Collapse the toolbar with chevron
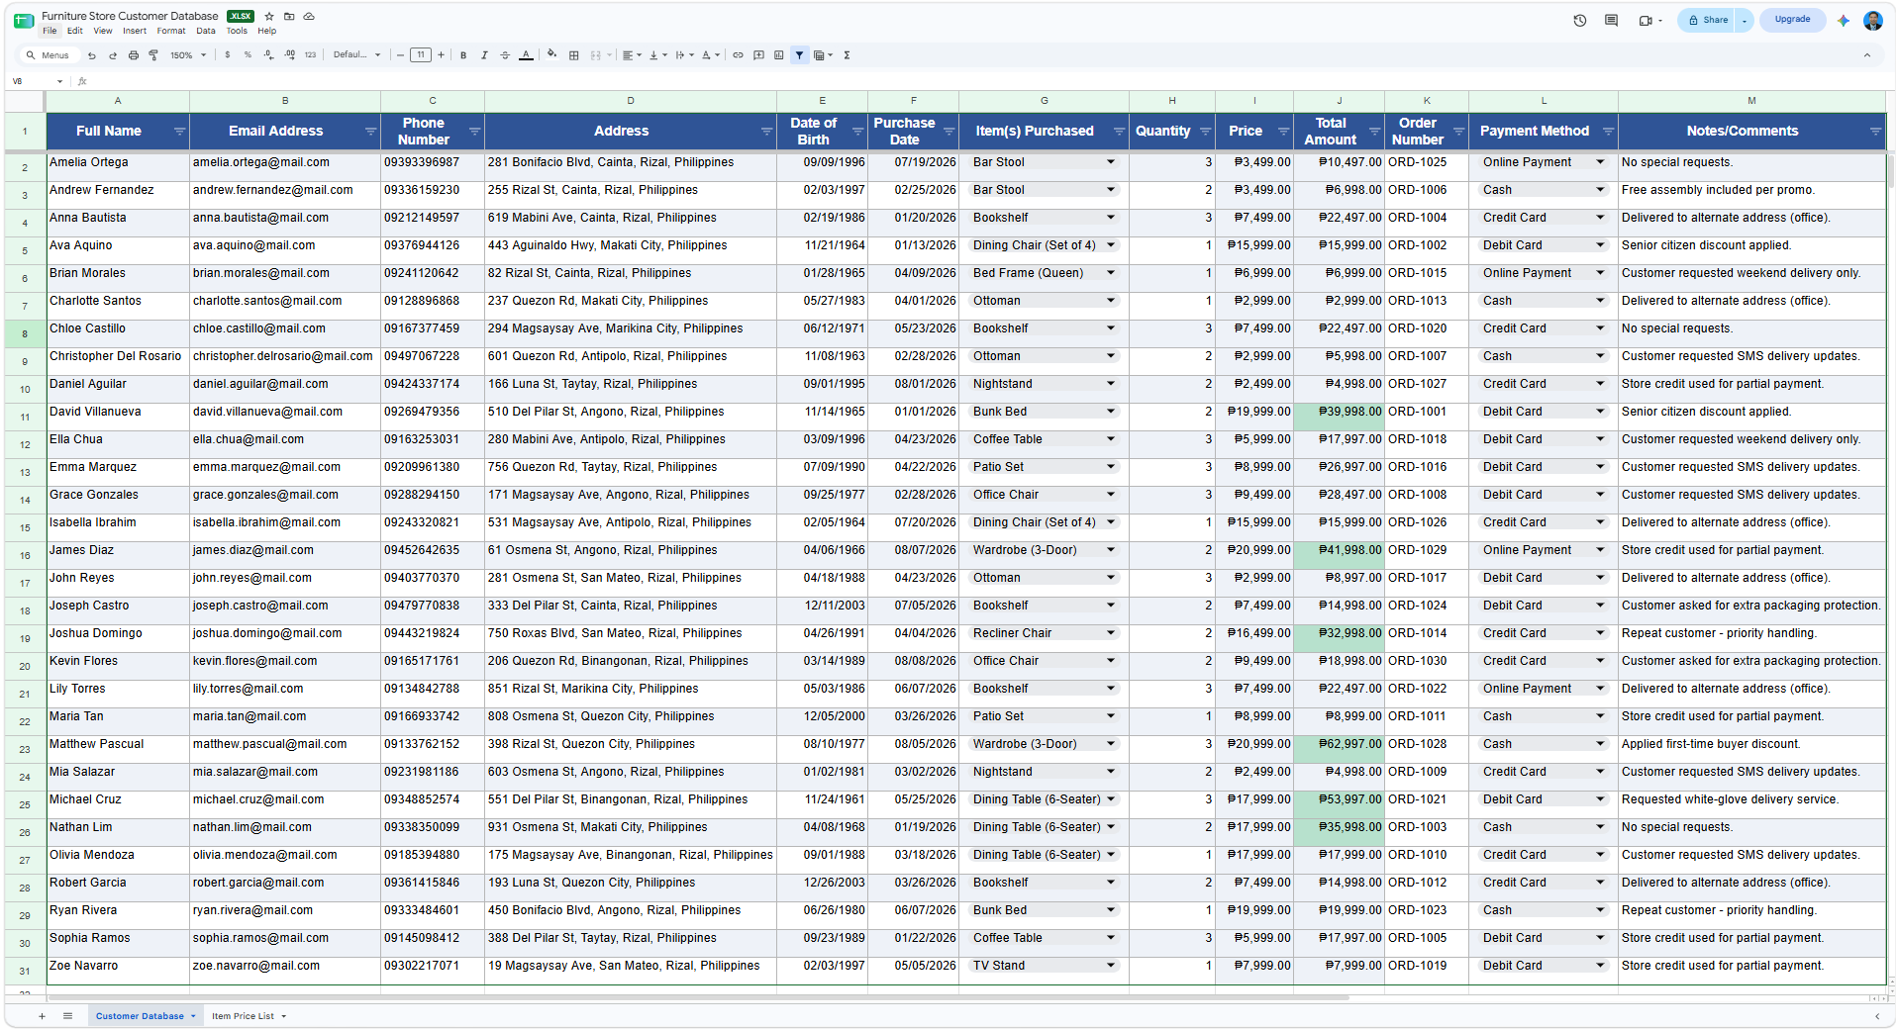1898x1029 pixels. [x=1867, y=55]
